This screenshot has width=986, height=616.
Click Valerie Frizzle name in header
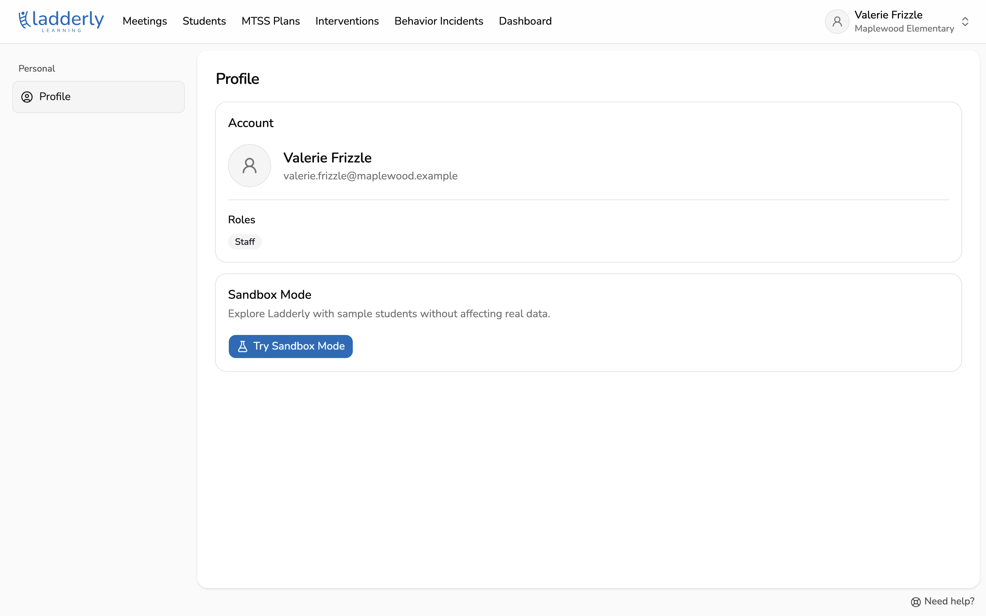pyautogui.click(x=888, y=15)
